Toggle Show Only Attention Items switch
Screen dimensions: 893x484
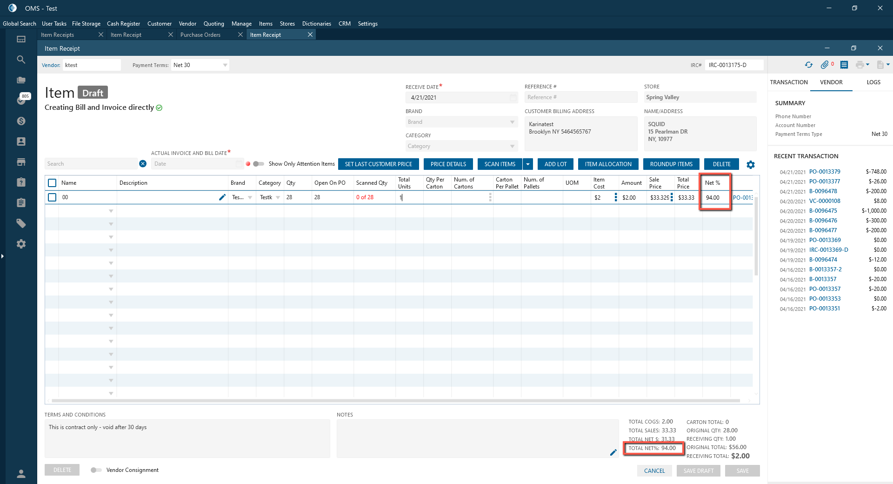coord(259,164)
